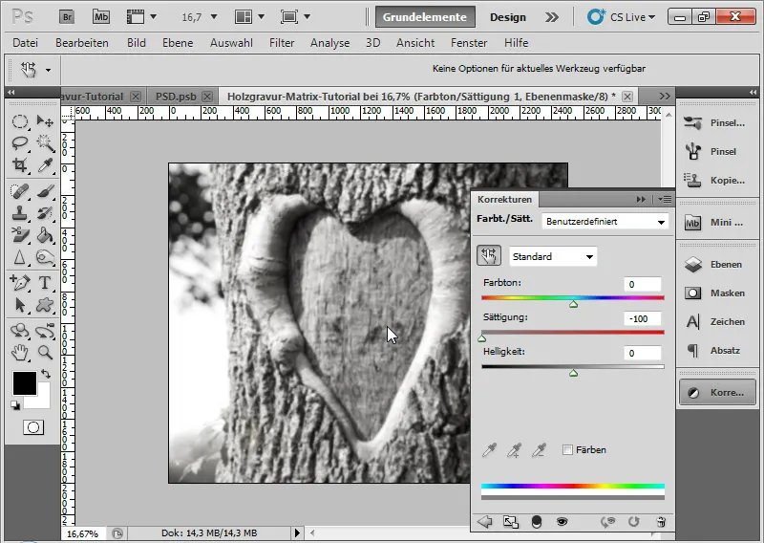Open the Korrekturen panel options menu

(665, 199)
